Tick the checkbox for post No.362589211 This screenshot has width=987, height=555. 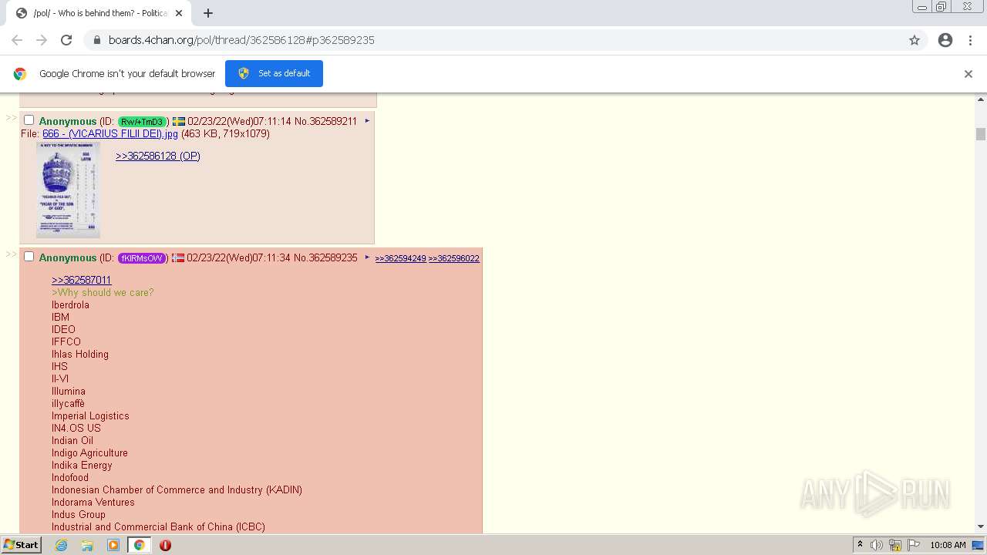tap(29, 120)
